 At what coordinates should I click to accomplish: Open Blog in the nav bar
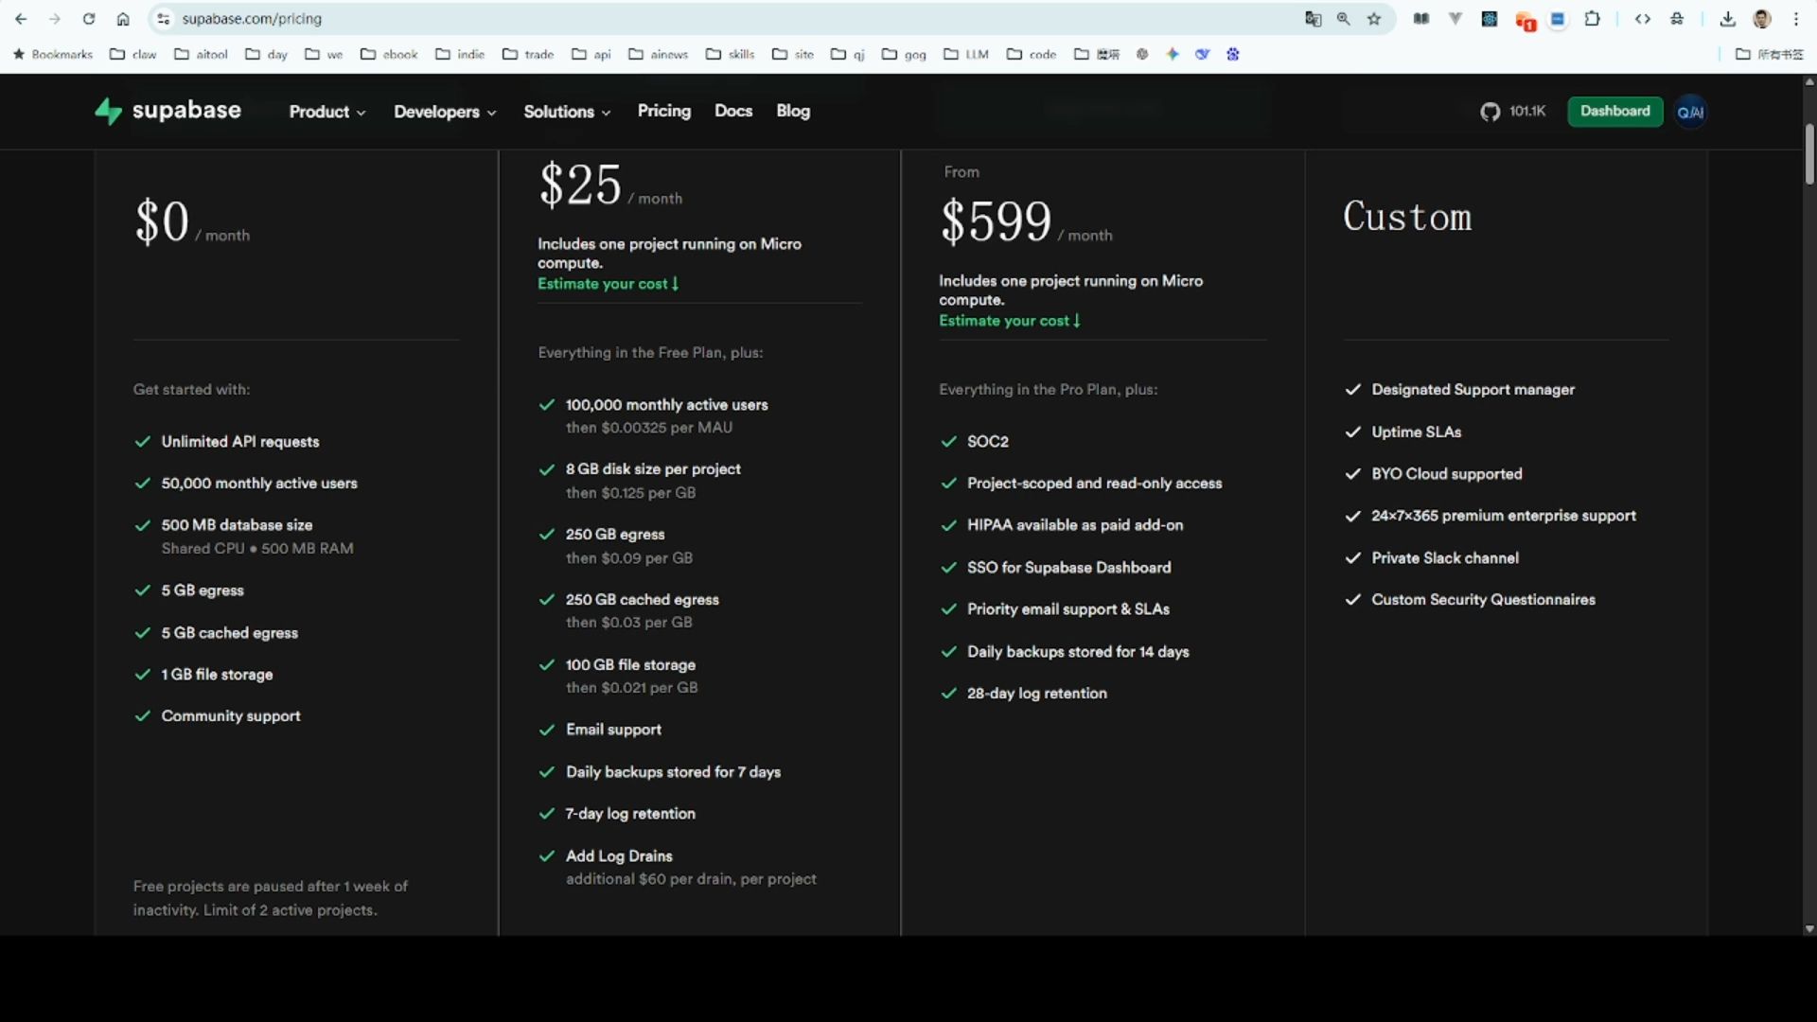[x=793, y=111]
